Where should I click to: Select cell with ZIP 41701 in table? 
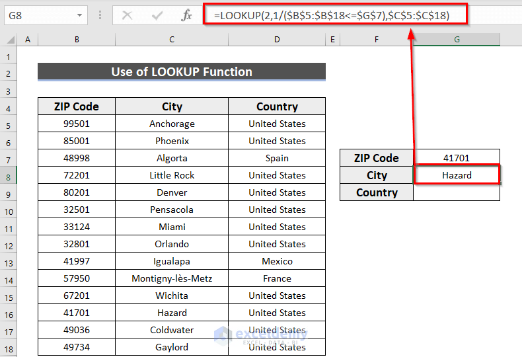[x=77, y=313]
